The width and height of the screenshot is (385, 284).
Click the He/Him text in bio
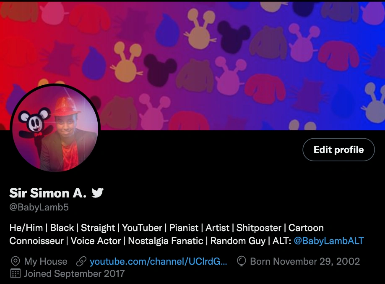[26, 228]
